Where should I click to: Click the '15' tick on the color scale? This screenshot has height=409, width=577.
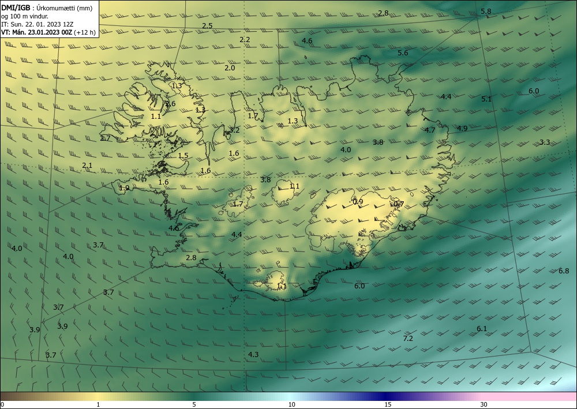(x=388, y=405)
